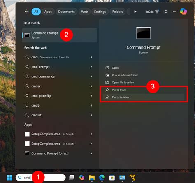195x183 pixels.
Task: Click the search magnifier beside 'cmder'
Action: (27, 86)
